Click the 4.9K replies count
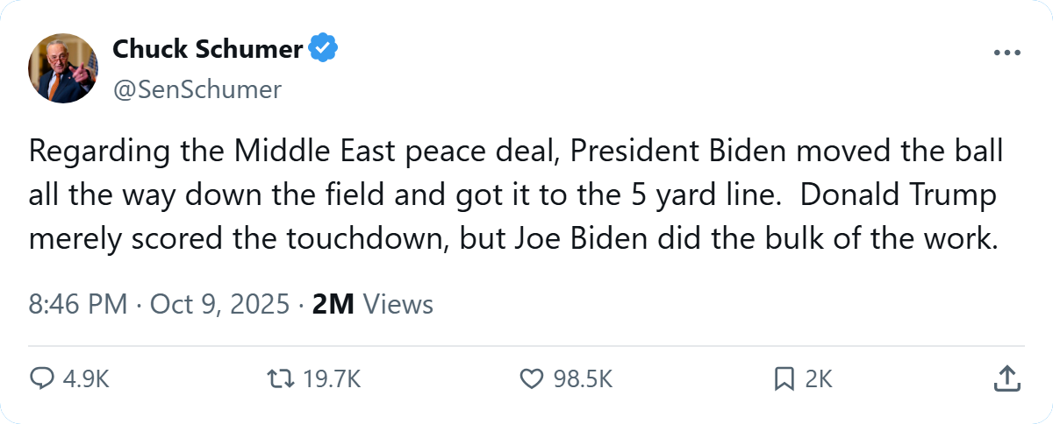The width and height of the screenshot is (1053, 424). 87,378
